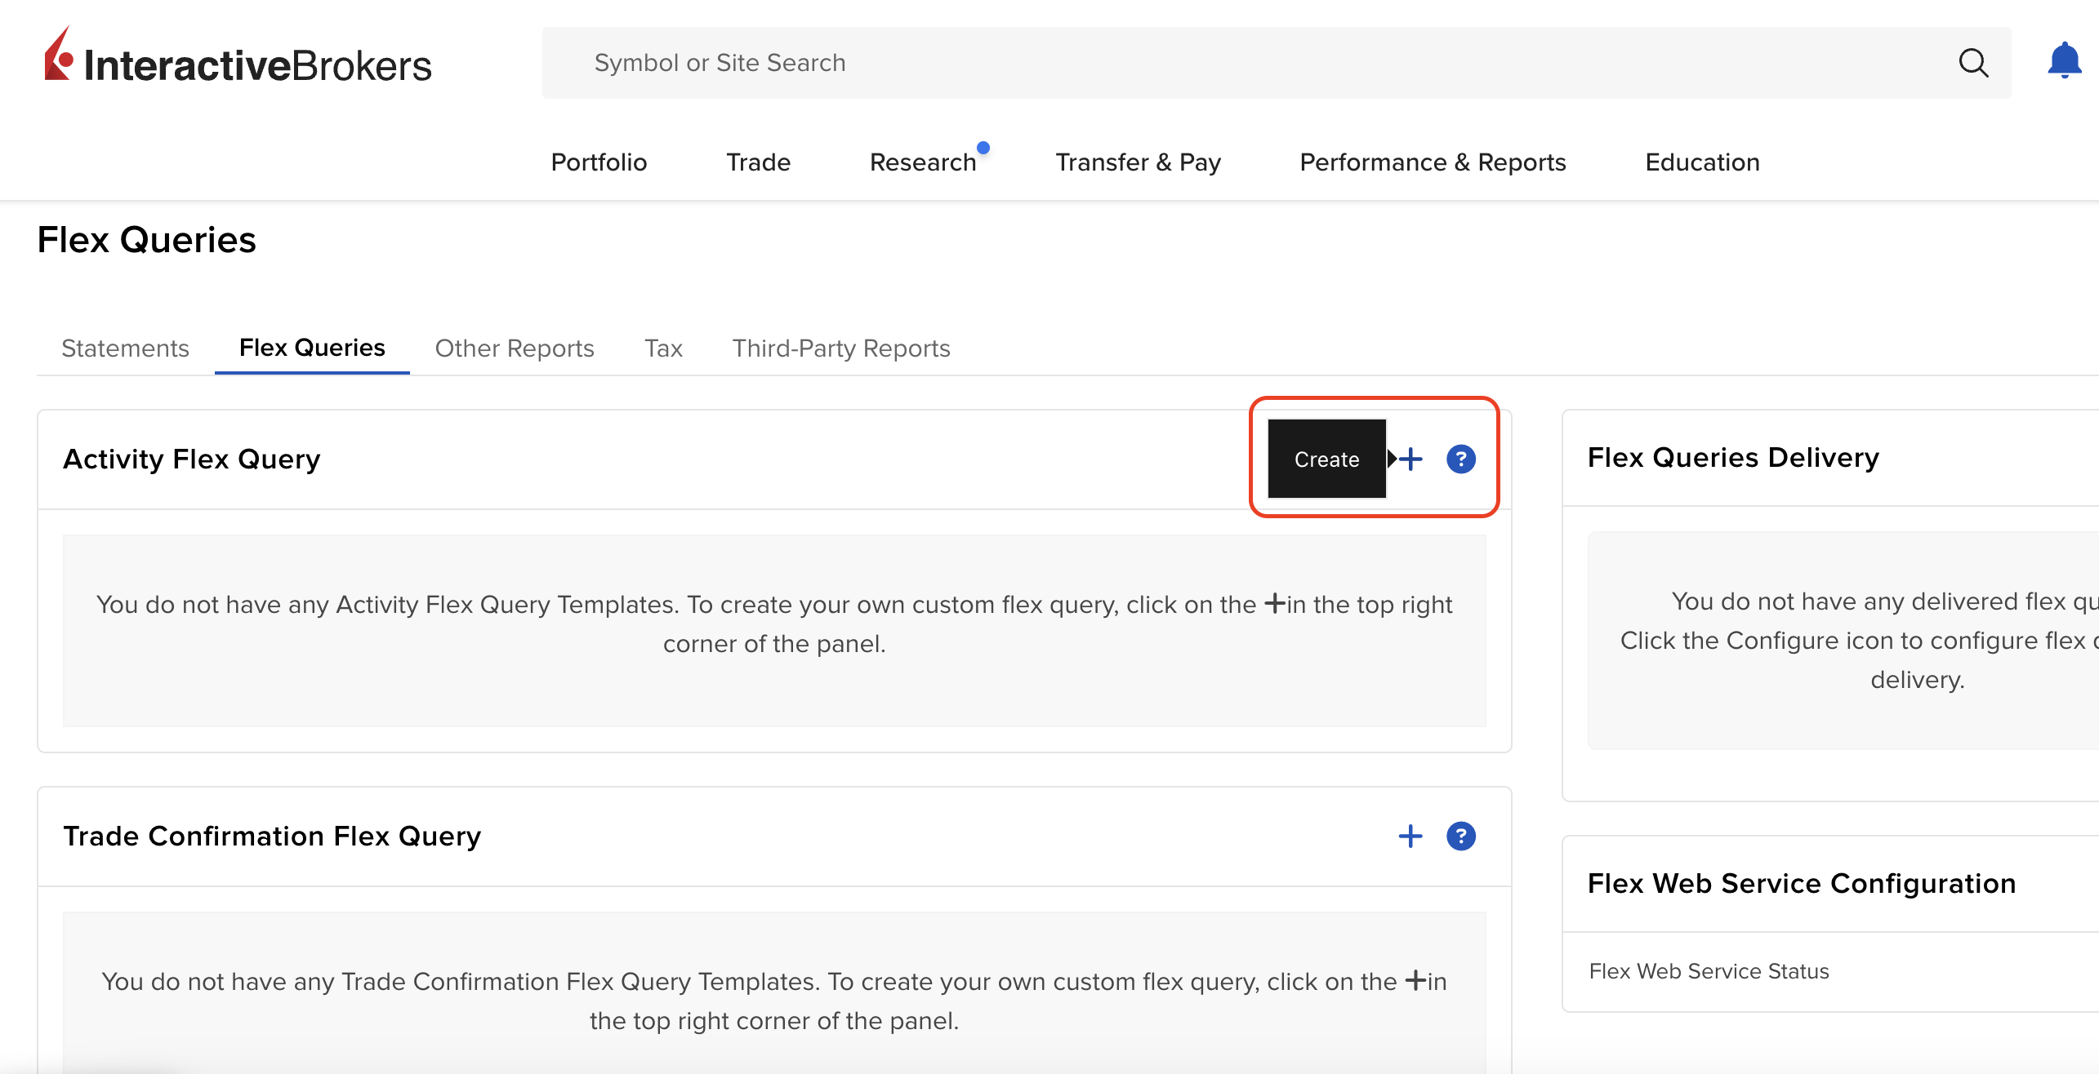Open Activity Flex Query help icon
2099x1074 pixels.
(x=1460, y=459)
